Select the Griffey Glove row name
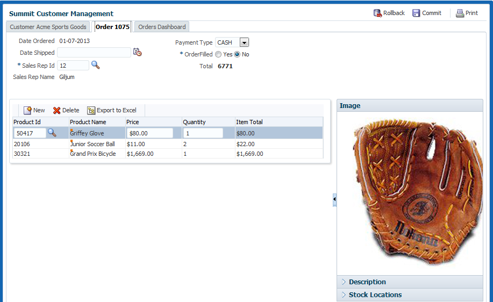The image size is (493, 302). [87, 133]
